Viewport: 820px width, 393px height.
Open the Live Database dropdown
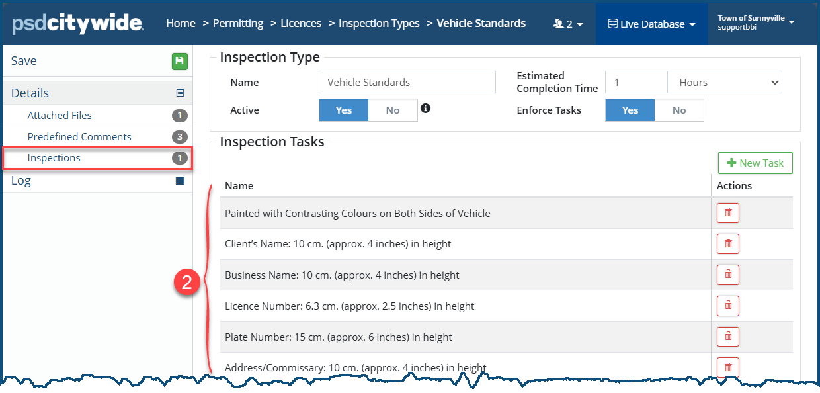click(651, 24)
